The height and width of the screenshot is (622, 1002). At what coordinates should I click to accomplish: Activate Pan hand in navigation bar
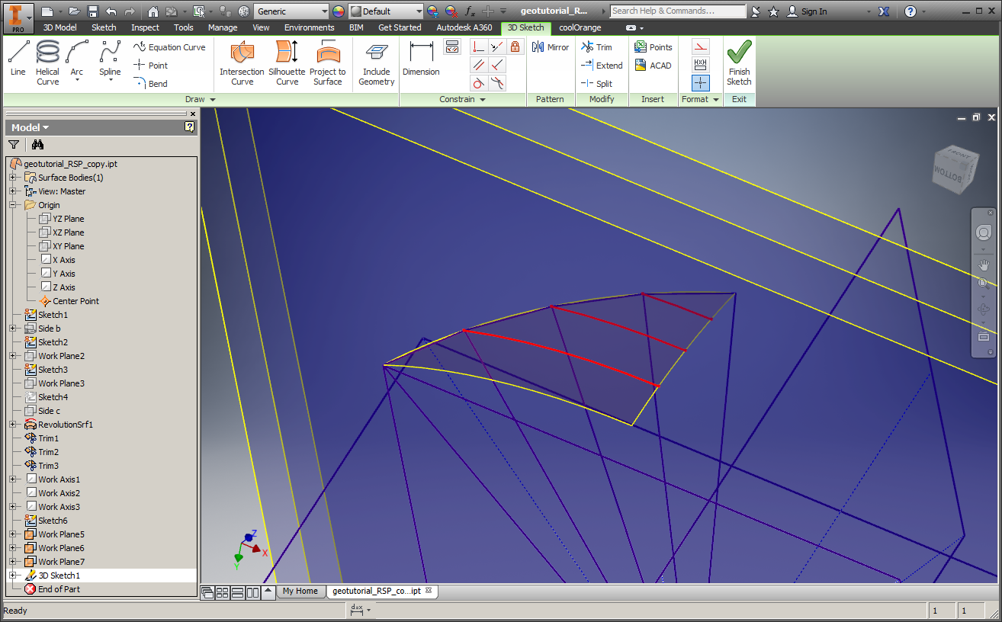click(x=983, y=265)
